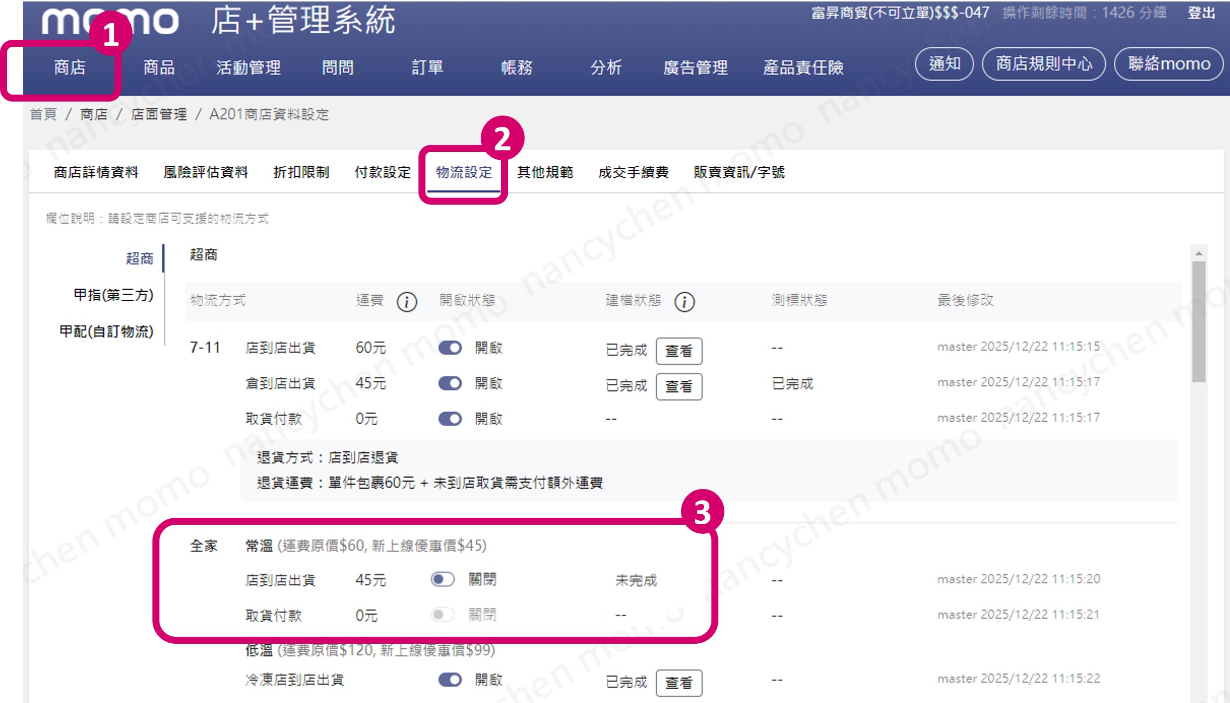
Task: Click 查看 for 7-11 店到店出貨
Action: pyautogui.click(x=679, y=351)
